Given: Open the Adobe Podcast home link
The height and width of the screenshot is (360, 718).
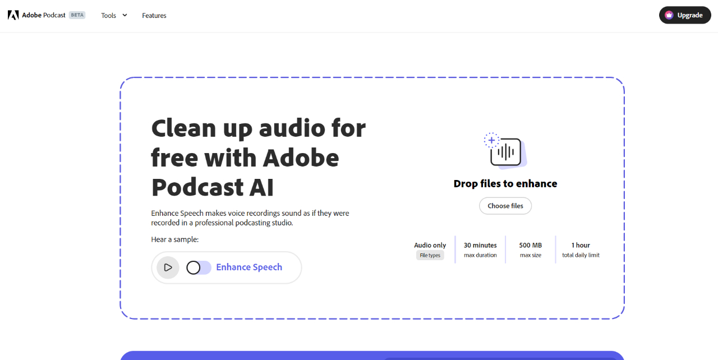Looking at the screenshot, I should [44, 15].
